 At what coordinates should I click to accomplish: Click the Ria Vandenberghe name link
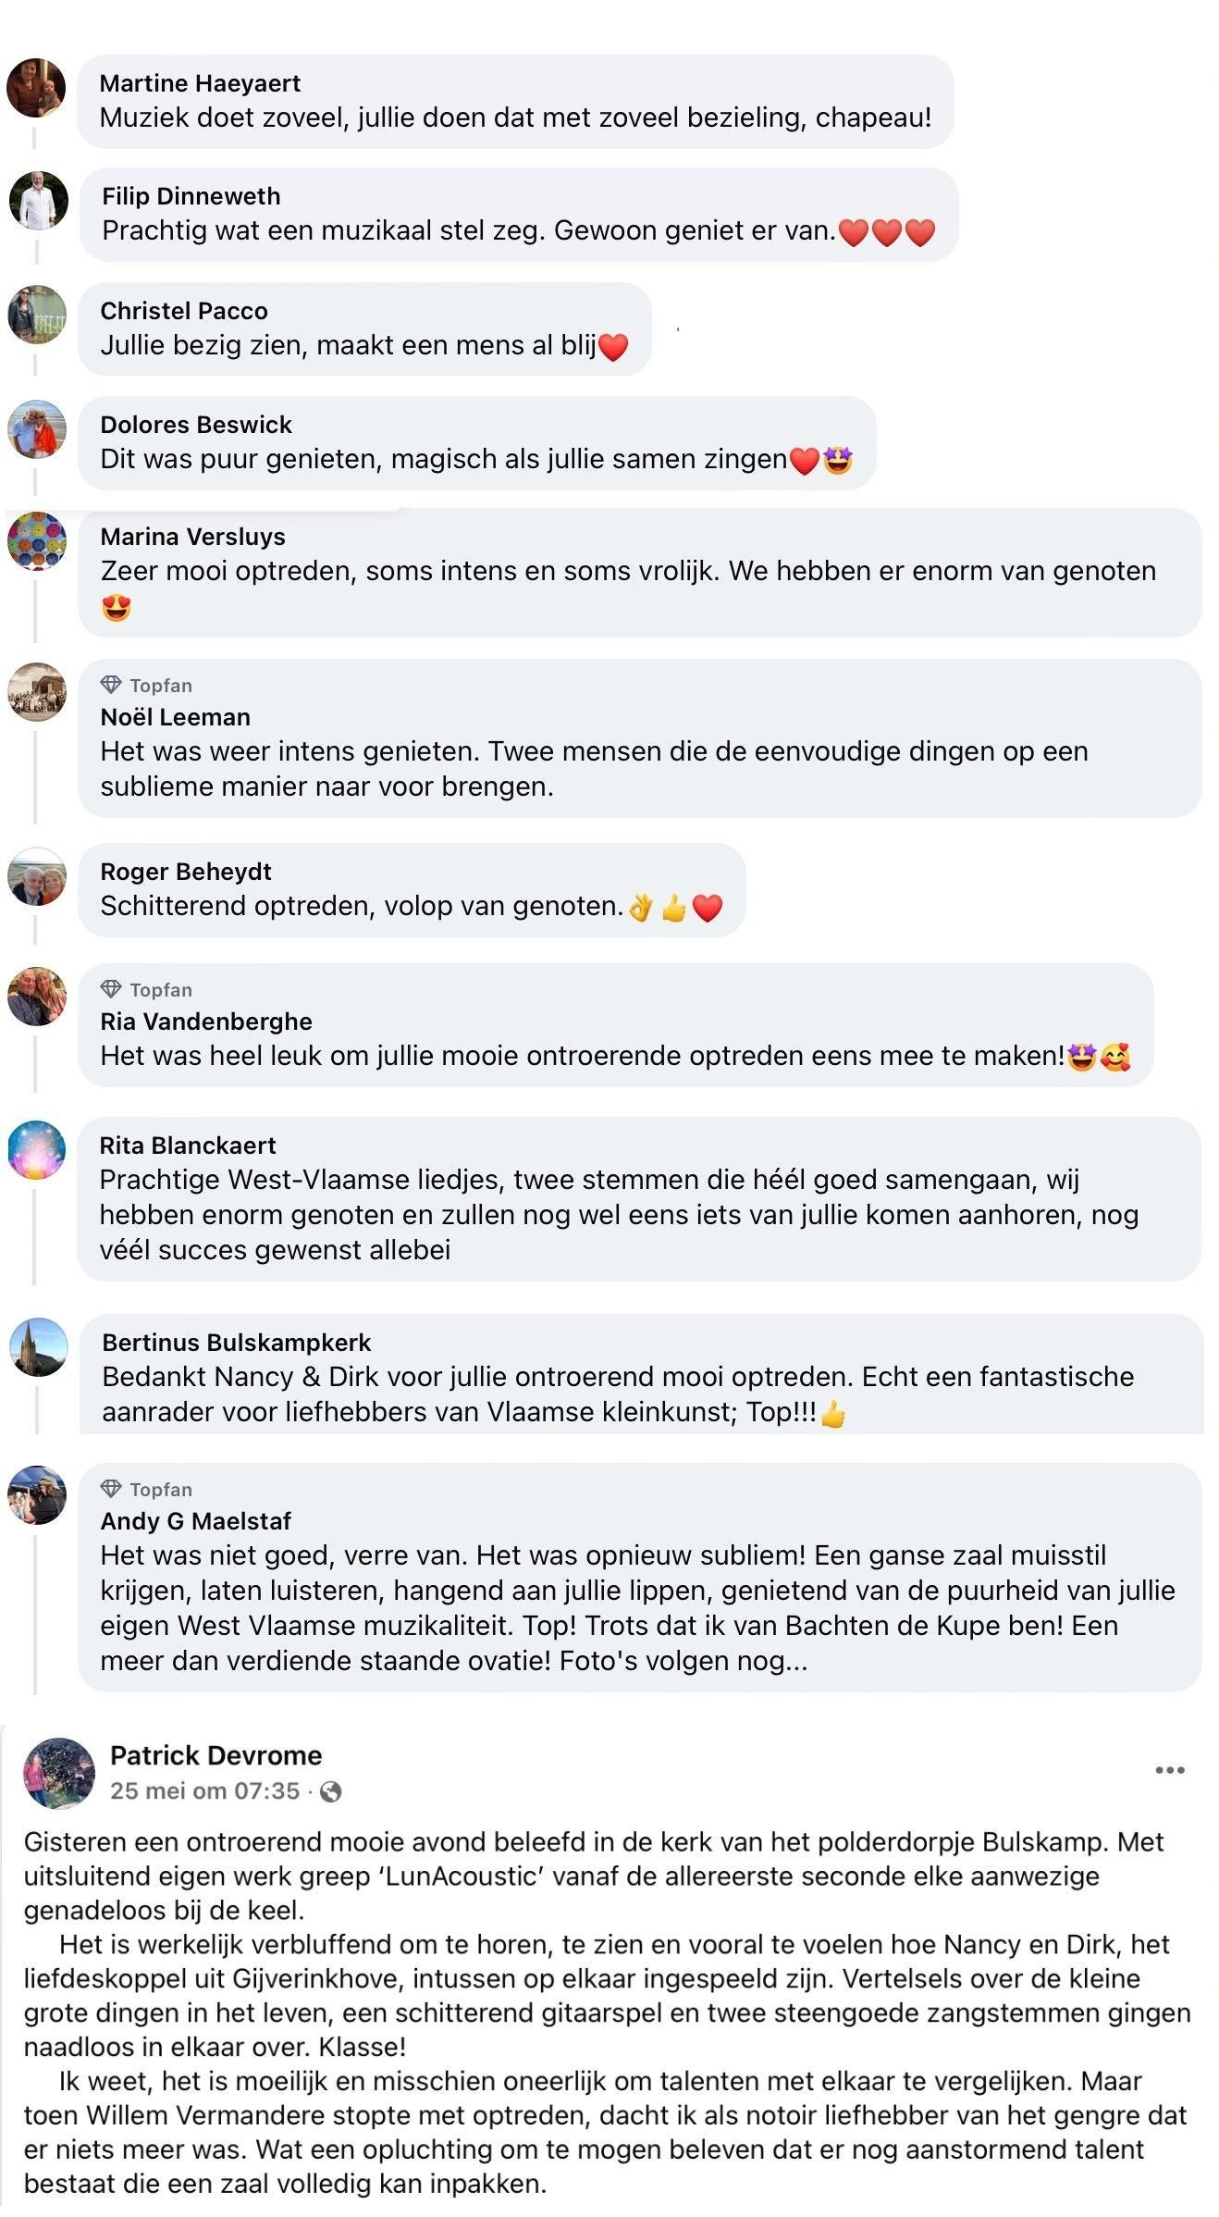[x=206, y=1022]
